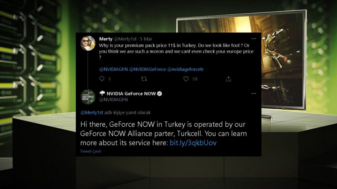Image resolution: width=337 pixels, height=189 pixels.
Task: Click the NVIDIA GeForce NOW display name
Action: (131, 94)
